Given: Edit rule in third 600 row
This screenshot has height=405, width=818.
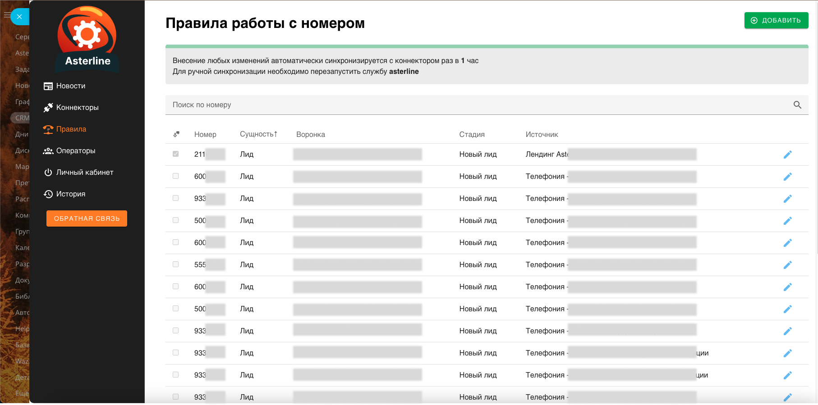Looking at the screenshot, I should (x=787, y=287).
